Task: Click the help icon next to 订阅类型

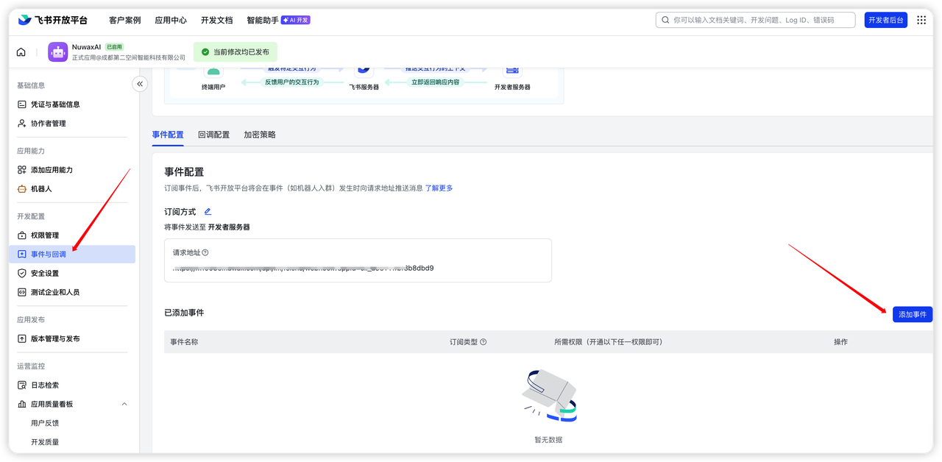Action: tap(484, 342)
